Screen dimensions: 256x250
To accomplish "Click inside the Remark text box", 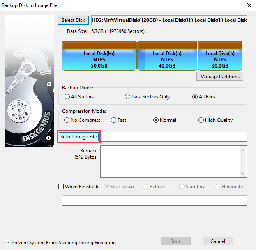I will coord(169,161).
